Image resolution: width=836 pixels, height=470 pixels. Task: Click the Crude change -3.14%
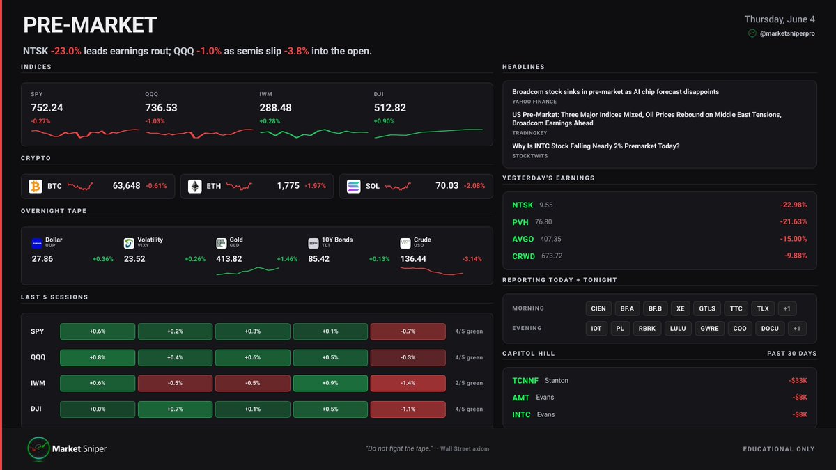click(472, 259)
